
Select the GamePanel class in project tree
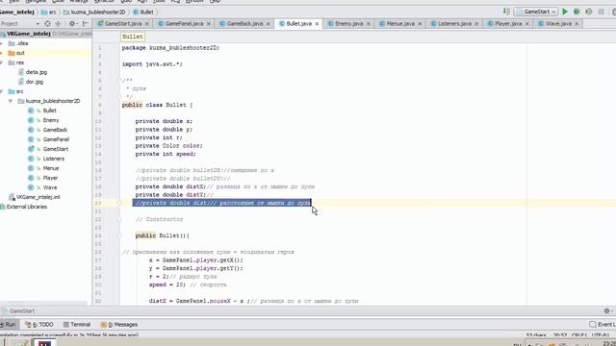click(x=49, y=139)
